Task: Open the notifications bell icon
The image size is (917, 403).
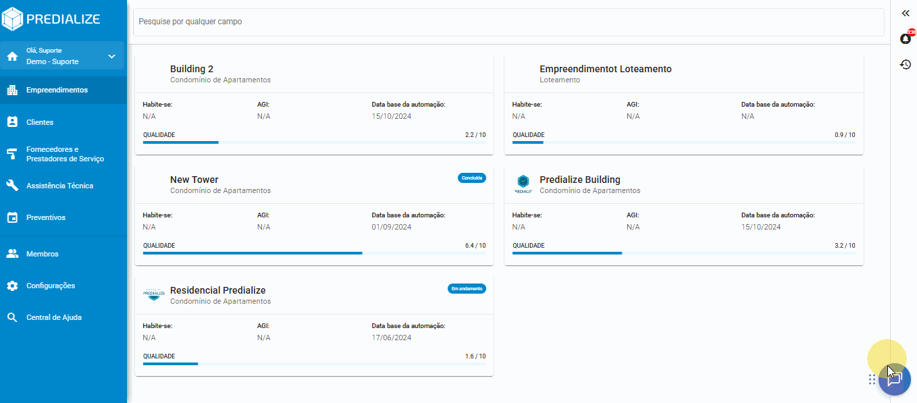Action: point(906,39)
